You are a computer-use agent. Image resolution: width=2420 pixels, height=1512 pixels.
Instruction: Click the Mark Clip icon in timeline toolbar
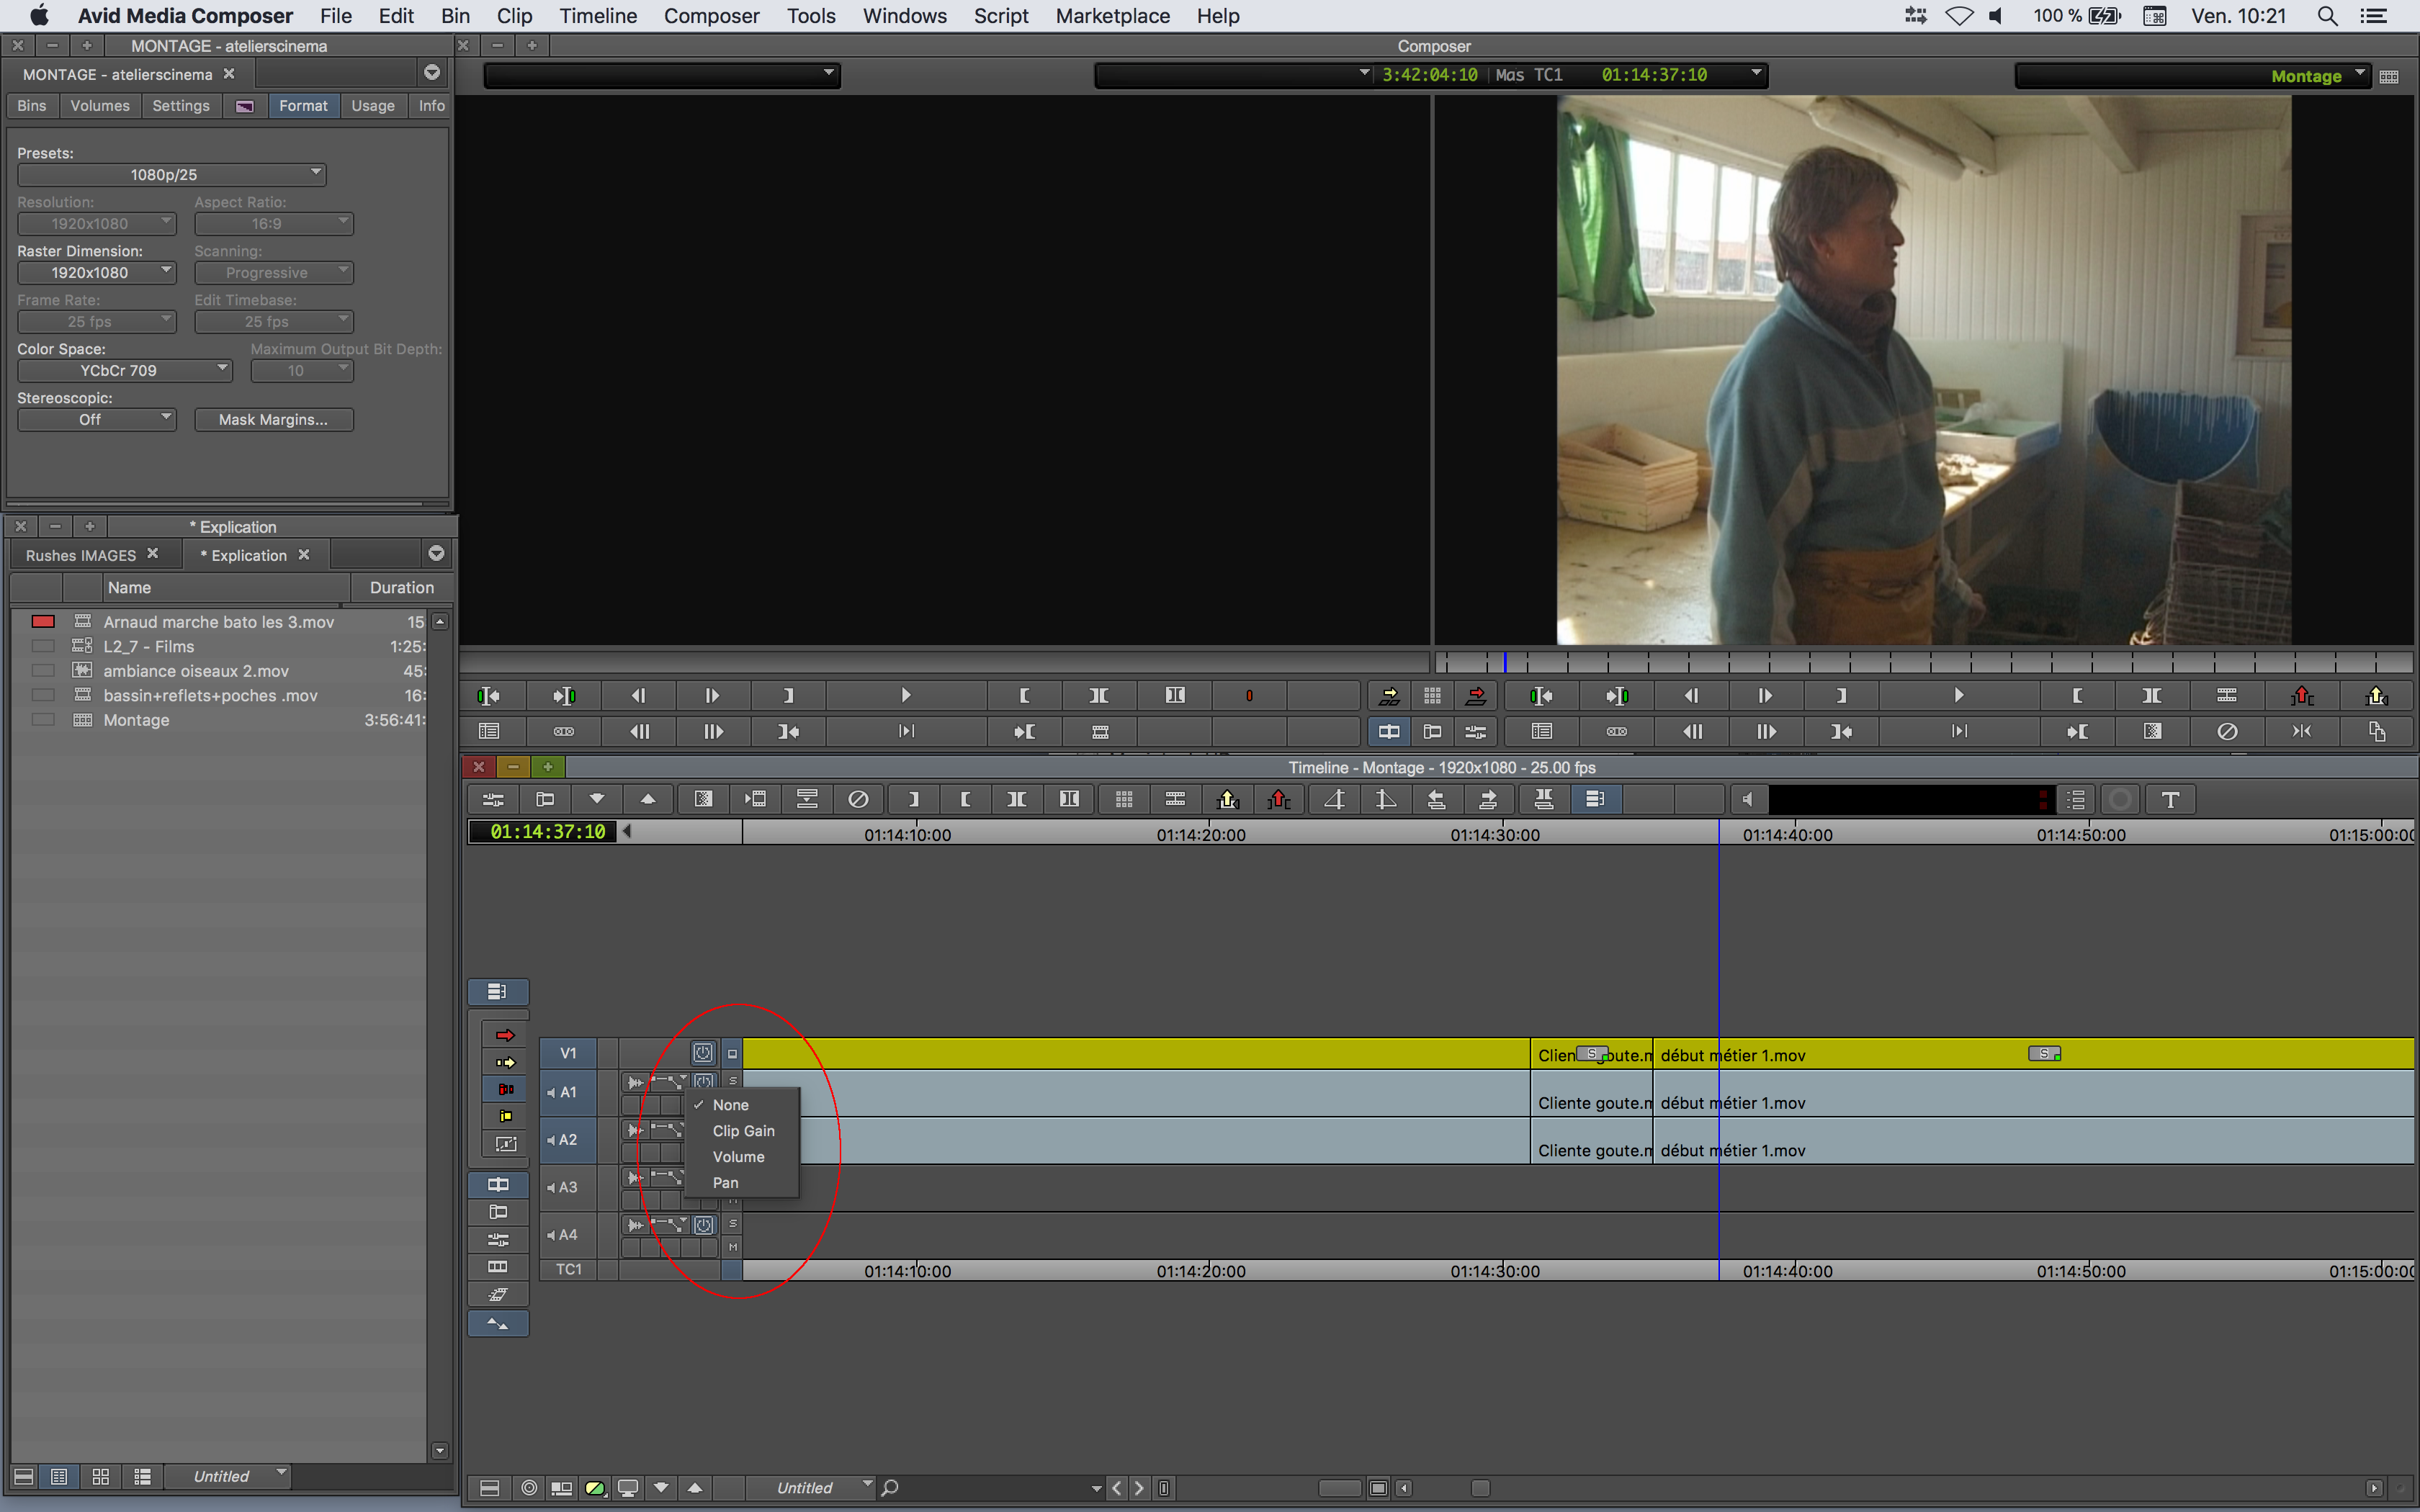[x=1017, y=800]
